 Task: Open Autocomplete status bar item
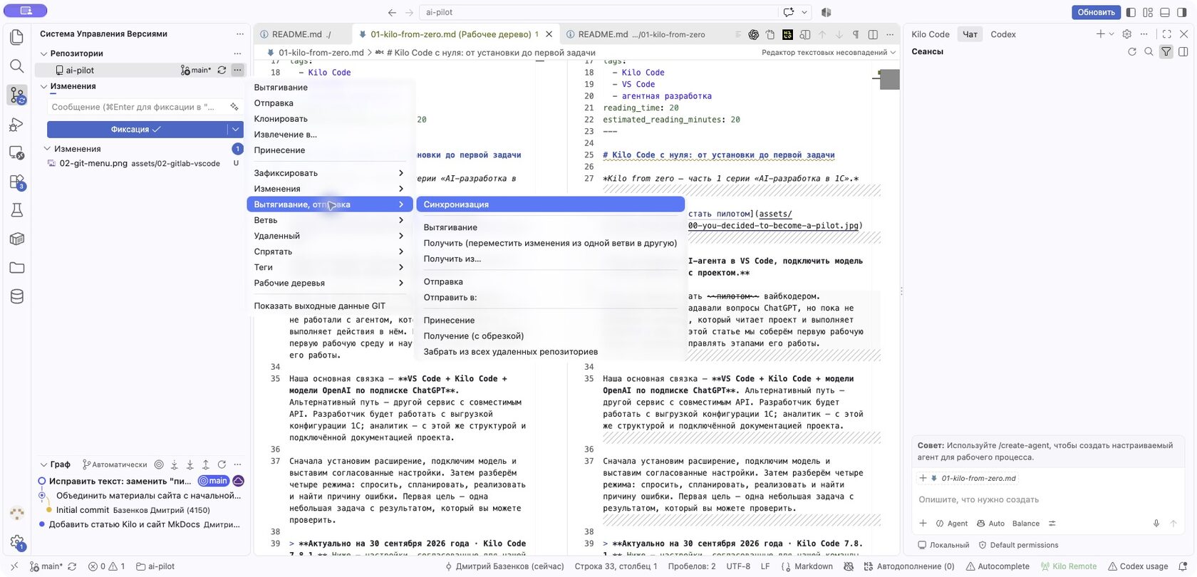tap(997, 566)
